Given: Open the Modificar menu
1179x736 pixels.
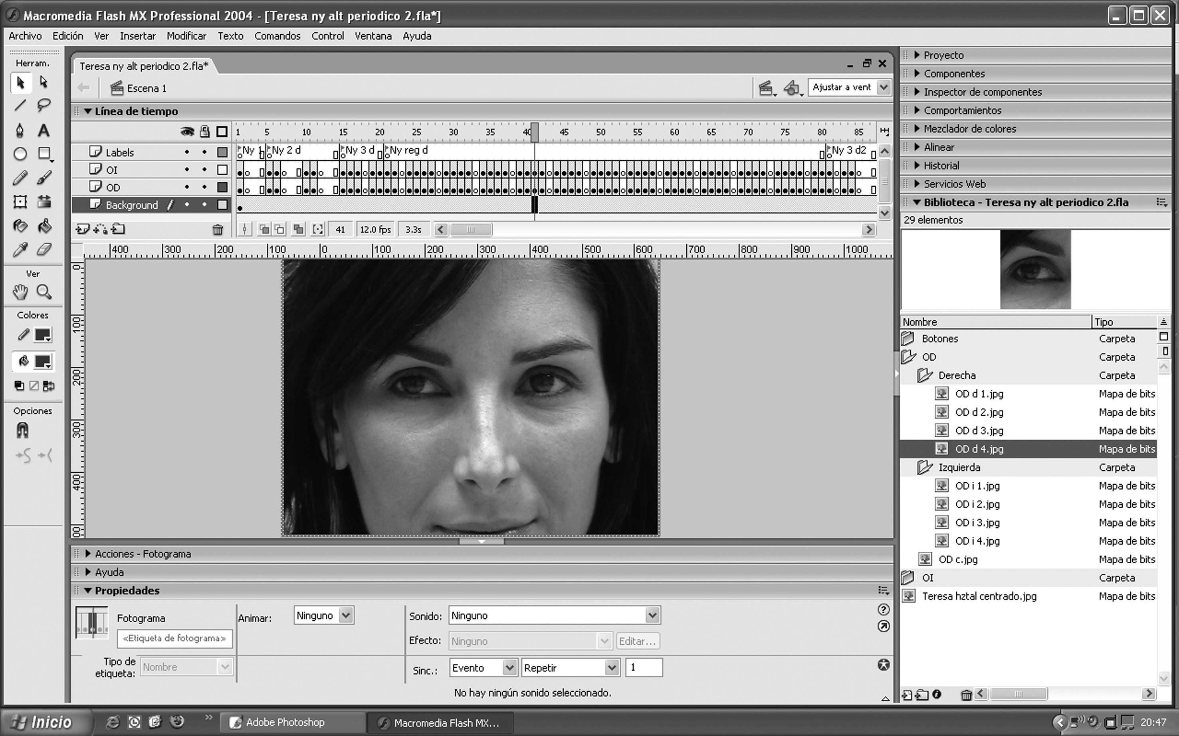Looking at the screenshot, I should click(186, 36).
